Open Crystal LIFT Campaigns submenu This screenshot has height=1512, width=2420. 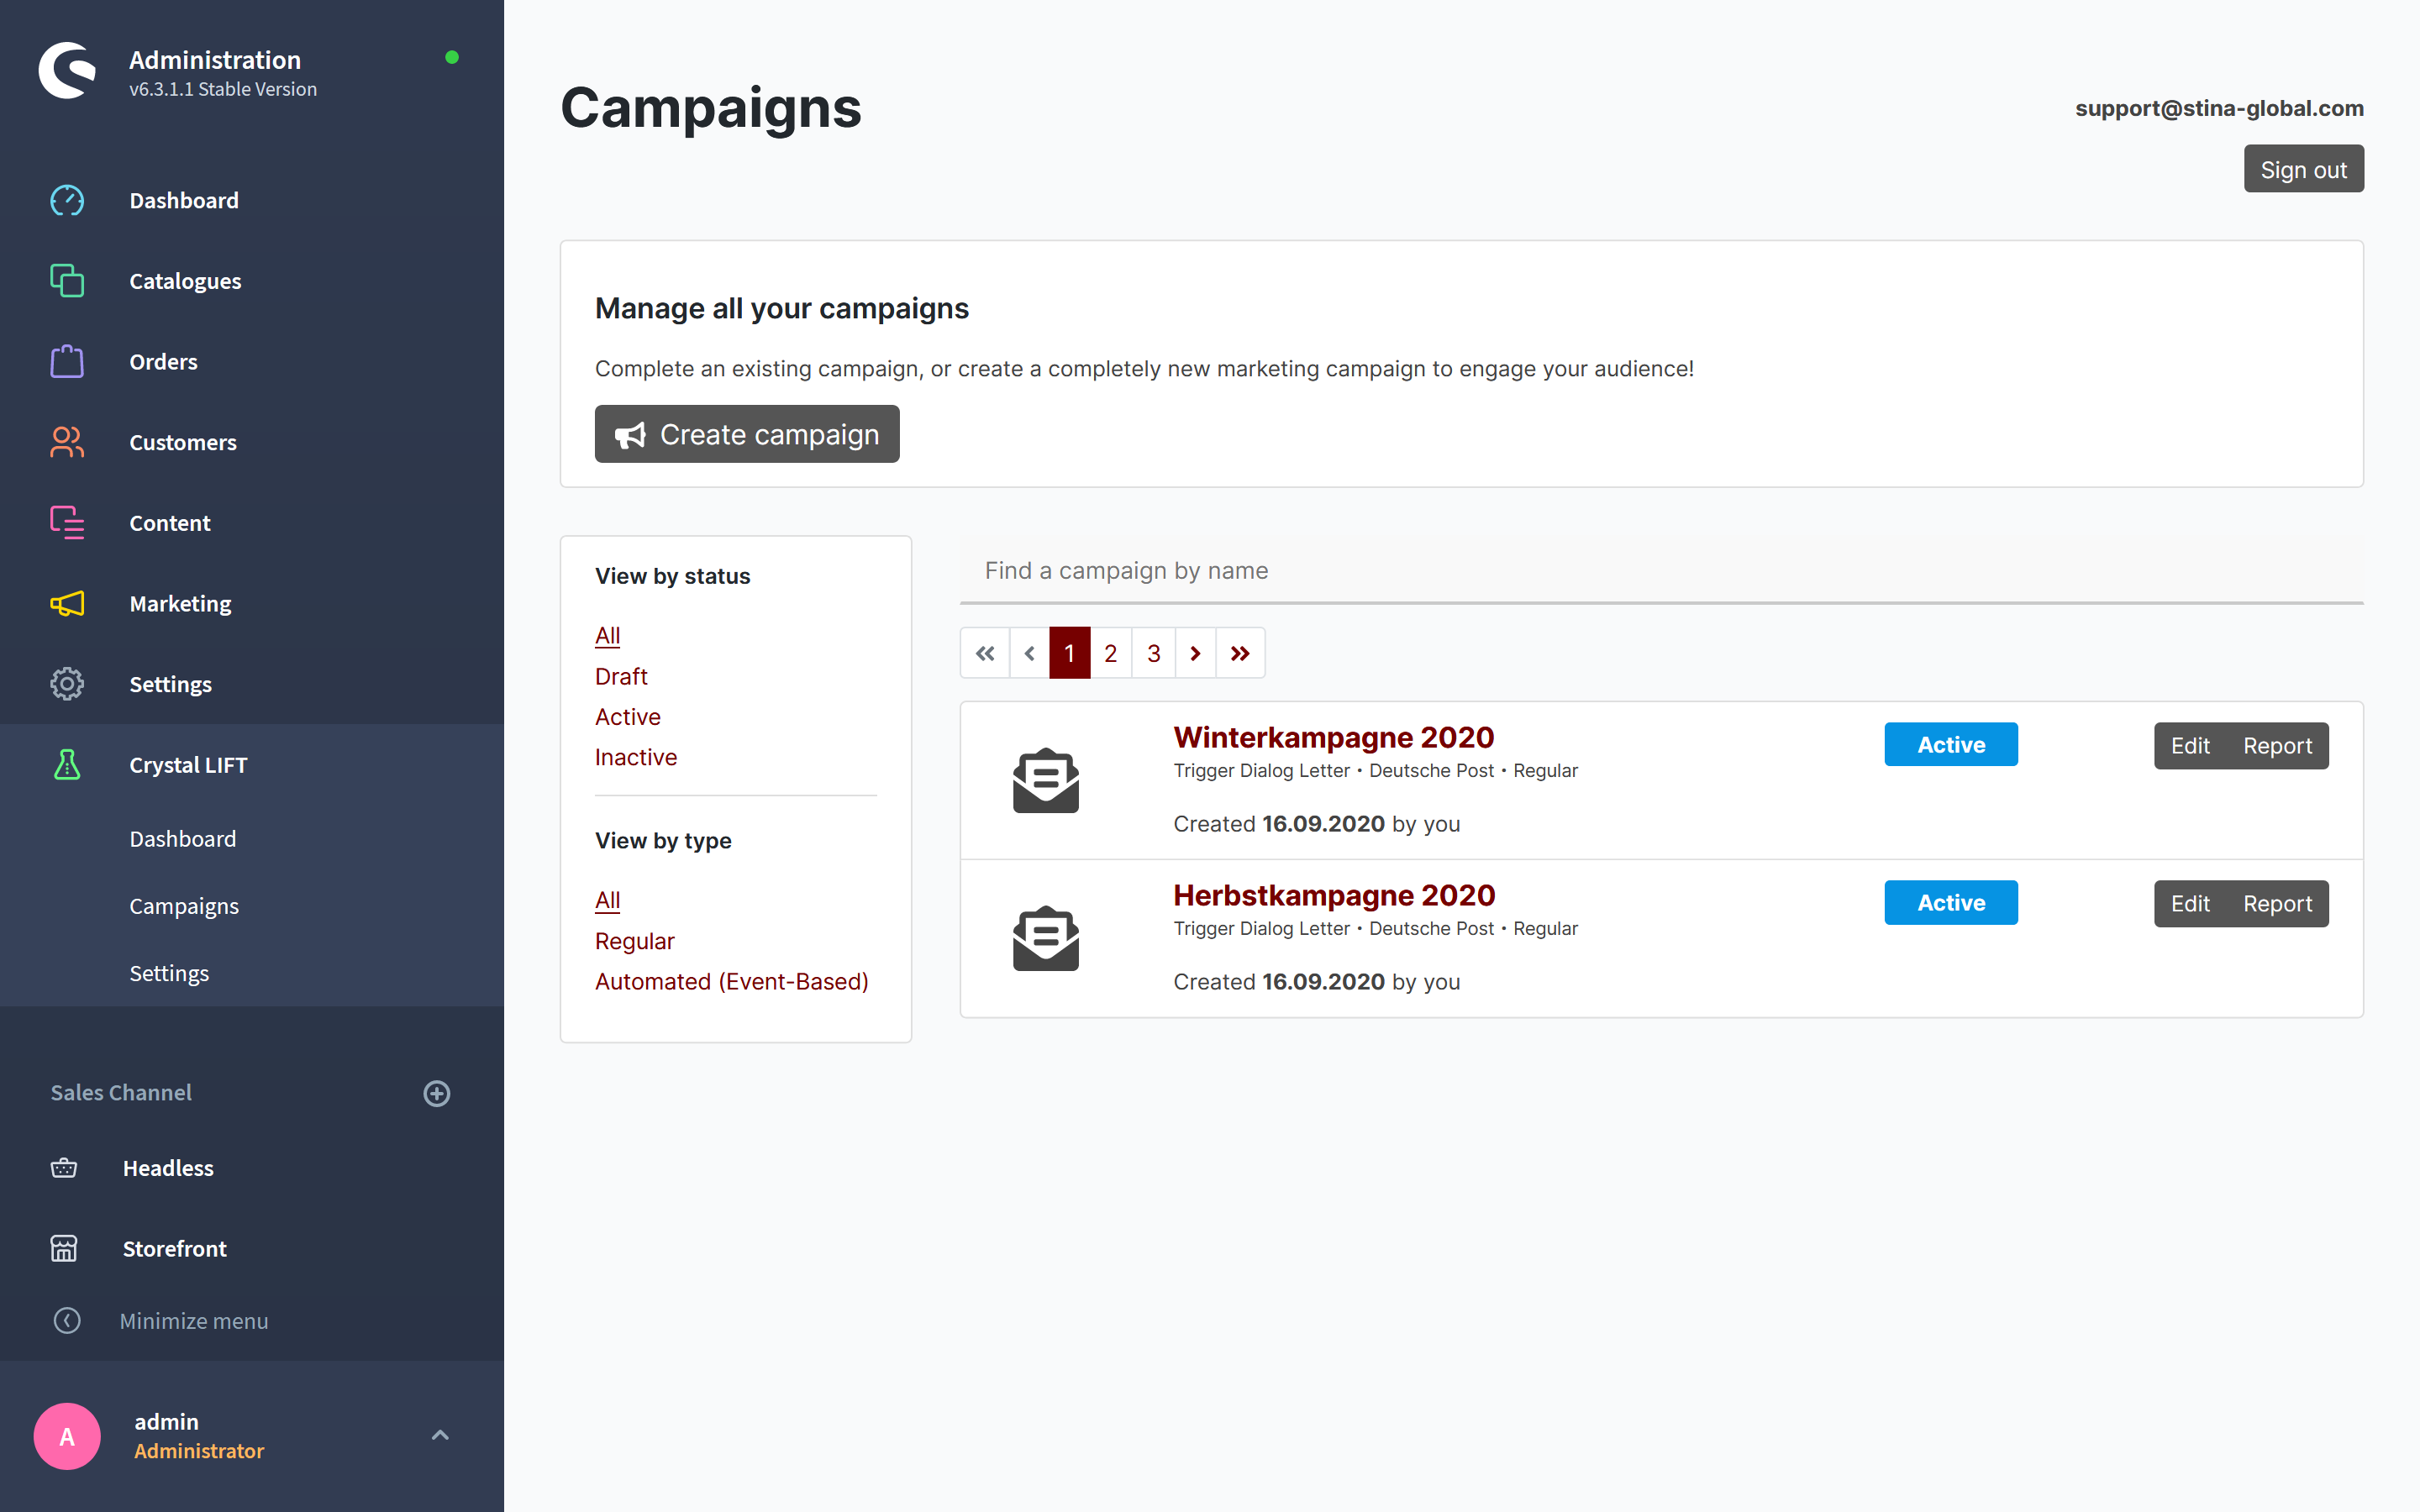[x=184, y=906]
